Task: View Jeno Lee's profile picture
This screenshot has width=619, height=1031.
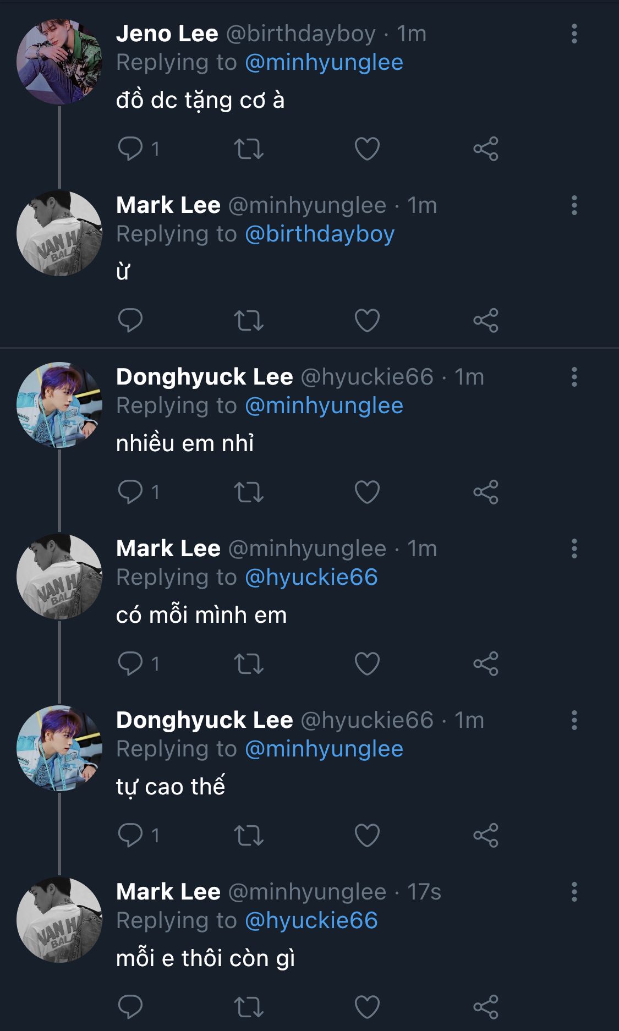Action: [59, 62]
